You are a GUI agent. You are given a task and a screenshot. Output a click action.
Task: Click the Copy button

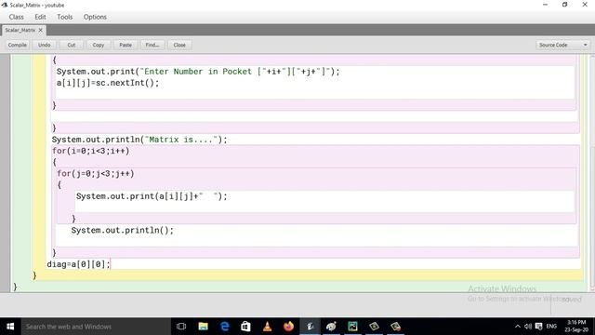(x=99, y=45)
